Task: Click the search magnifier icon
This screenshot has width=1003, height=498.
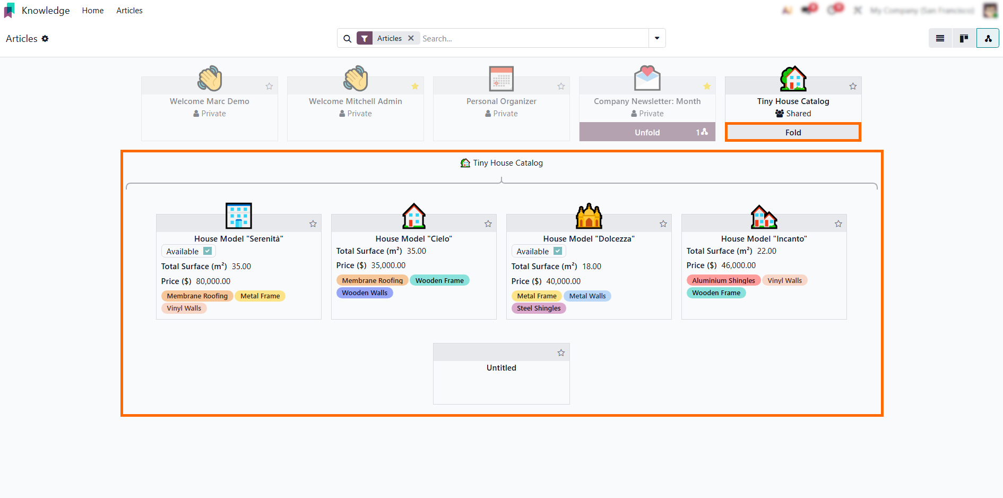Action: (347, 39)
